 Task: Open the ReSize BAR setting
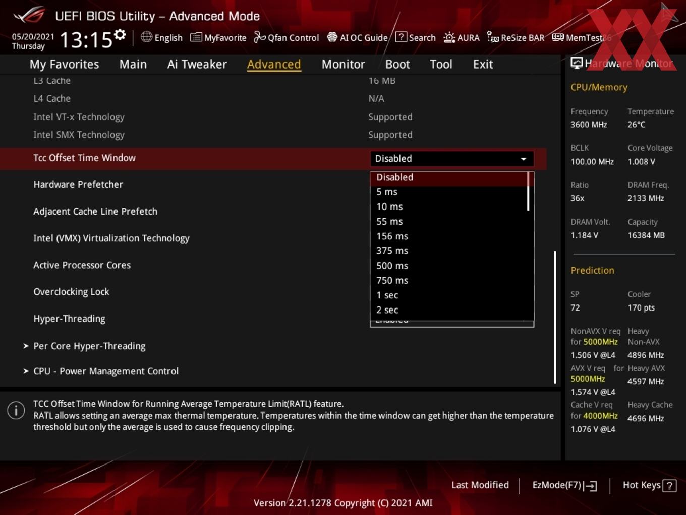[516, 37]
